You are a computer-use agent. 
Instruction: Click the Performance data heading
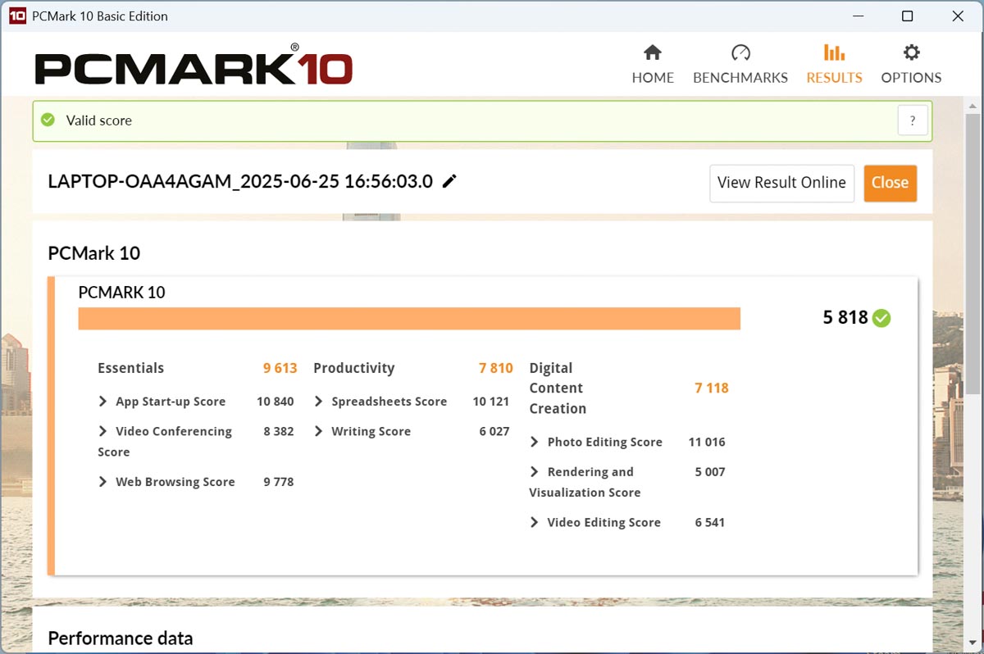tap(121, 638)
